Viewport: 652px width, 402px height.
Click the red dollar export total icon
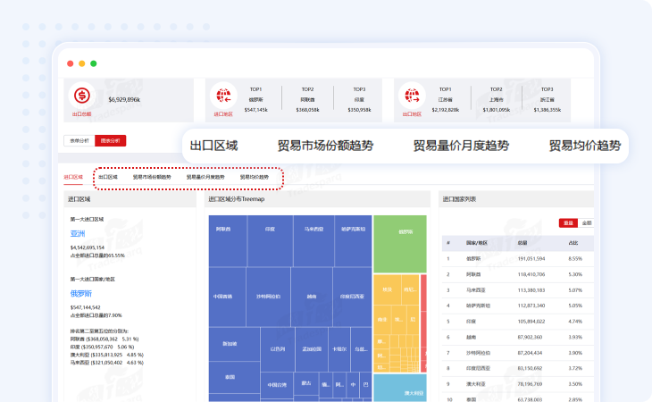(x=82, y=96)
